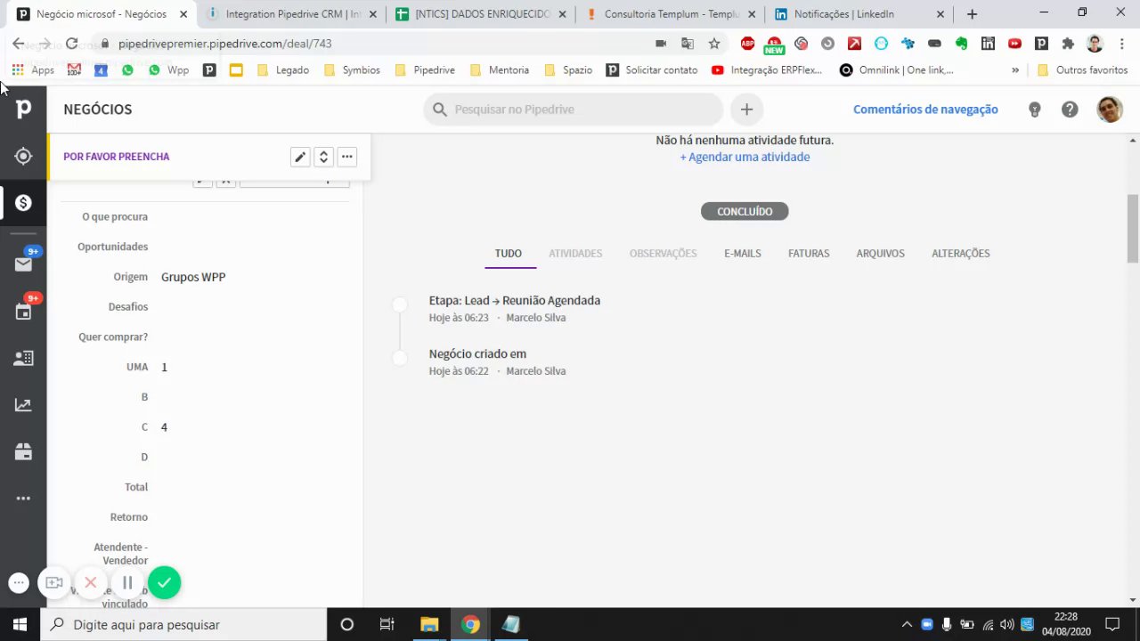The width and height of the screenshot is (1140, 641).
Task: Click the reorder arrows in Por Favor Preencha
Action: (x=323, y=157)
